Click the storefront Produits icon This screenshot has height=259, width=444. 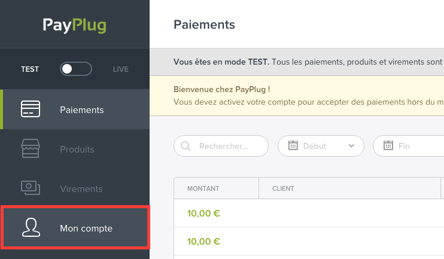point(31,148)
